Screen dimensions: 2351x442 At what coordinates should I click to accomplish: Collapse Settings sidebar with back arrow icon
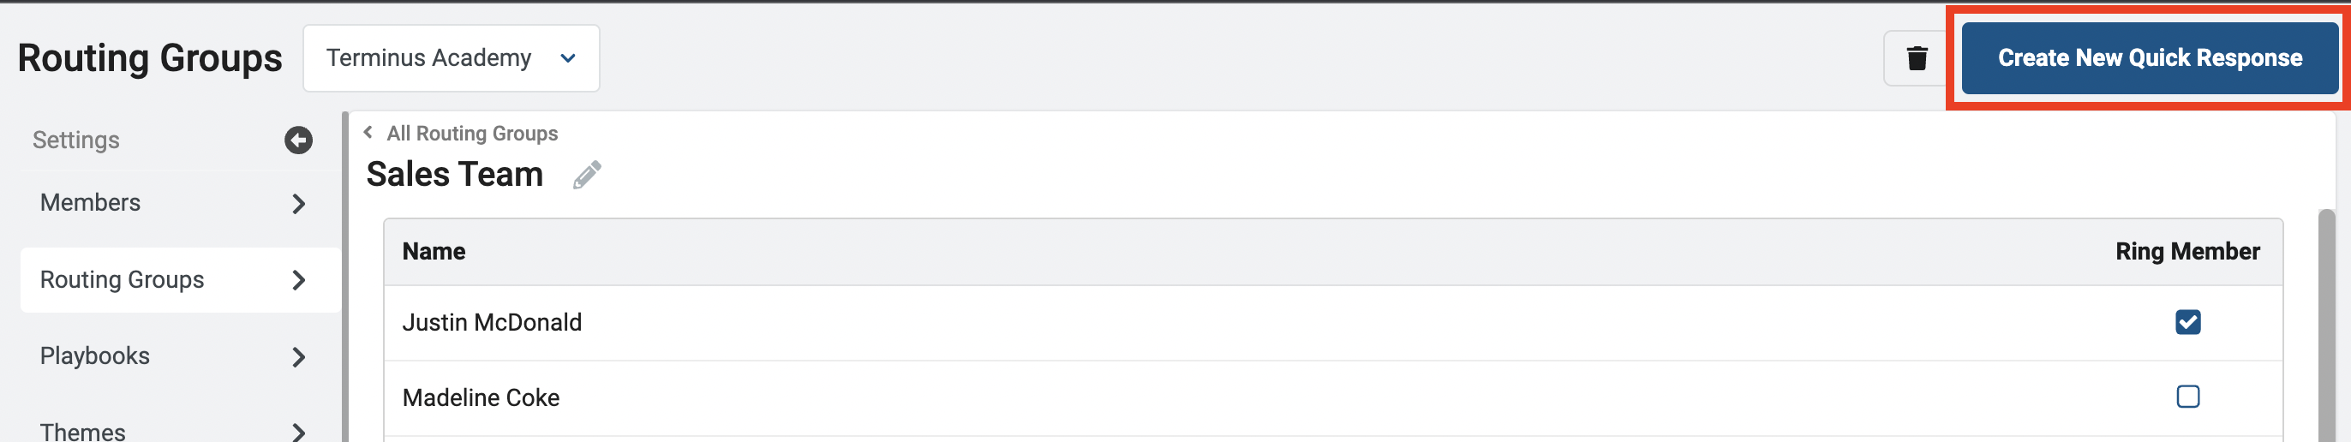pos(298,140)
